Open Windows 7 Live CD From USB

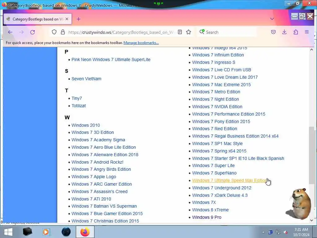coord(221,70)
